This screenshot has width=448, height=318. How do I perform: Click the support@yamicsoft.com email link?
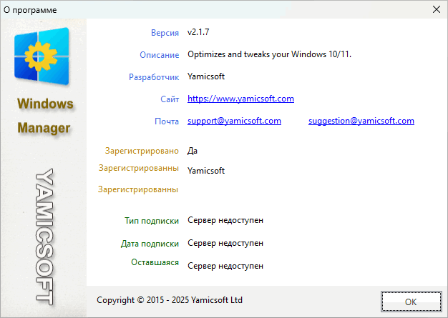click(x=234, y=121)
